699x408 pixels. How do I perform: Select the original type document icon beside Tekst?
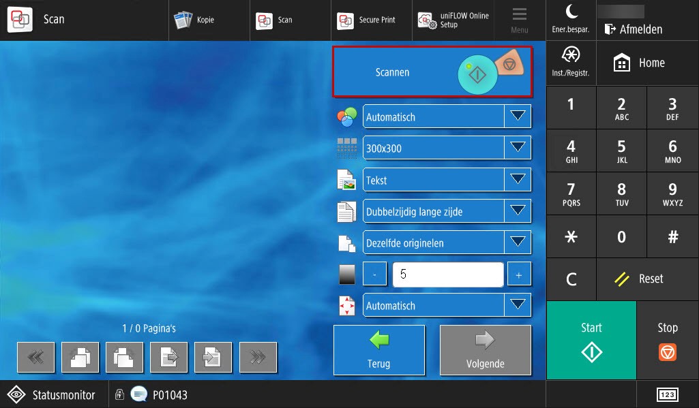coord(346,179)
